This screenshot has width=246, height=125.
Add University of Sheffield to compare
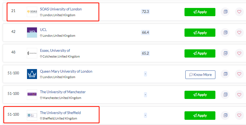pos(225,115)
